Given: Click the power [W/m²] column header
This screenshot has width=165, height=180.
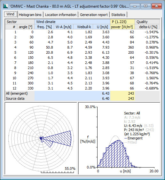Looking at the screenshot, I should 122,27.
